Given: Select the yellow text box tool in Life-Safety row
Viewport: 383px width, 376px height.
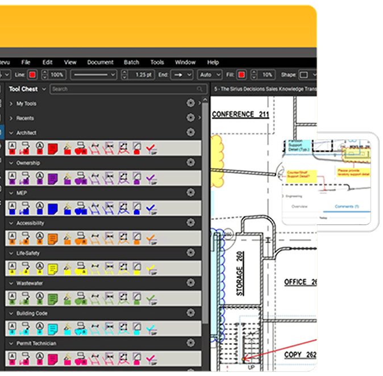Looking at the screenshot, I should pos(13,268).
